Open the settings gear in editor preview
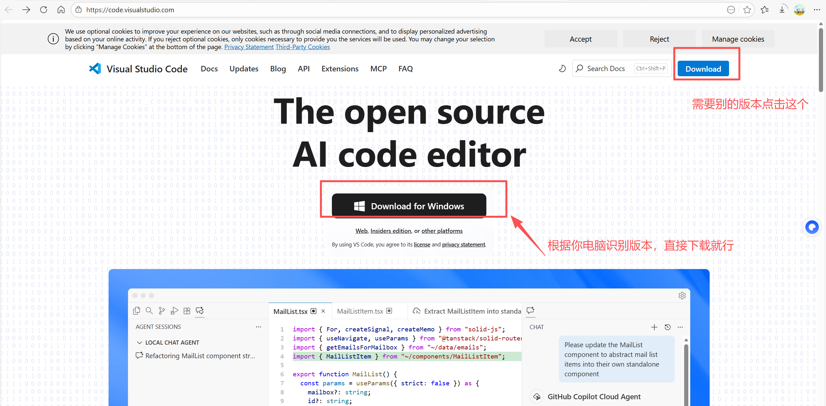 [x=682, y=296]
